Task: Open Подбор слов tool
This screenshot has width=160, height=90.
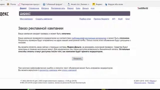Action: click(x=85, y=19)
